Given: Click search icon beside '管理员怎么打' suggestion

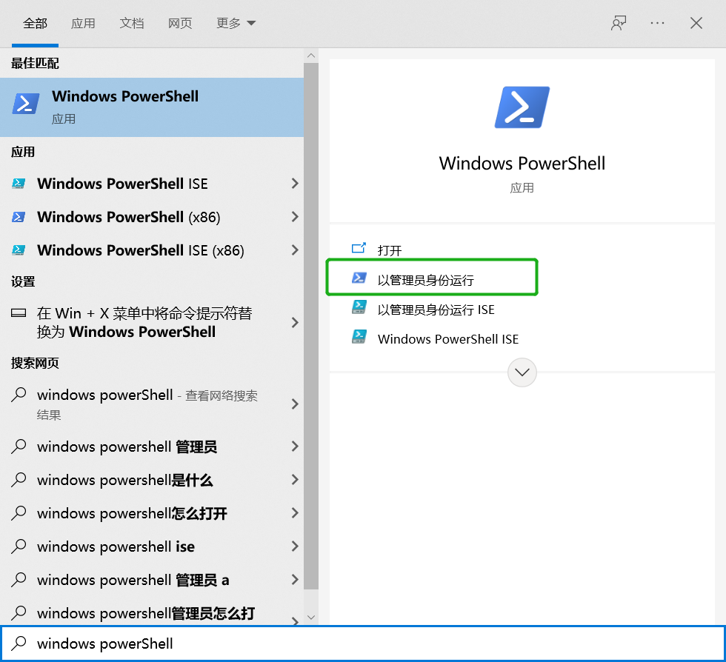Looking at the screenshot, I should coord(19,613).
